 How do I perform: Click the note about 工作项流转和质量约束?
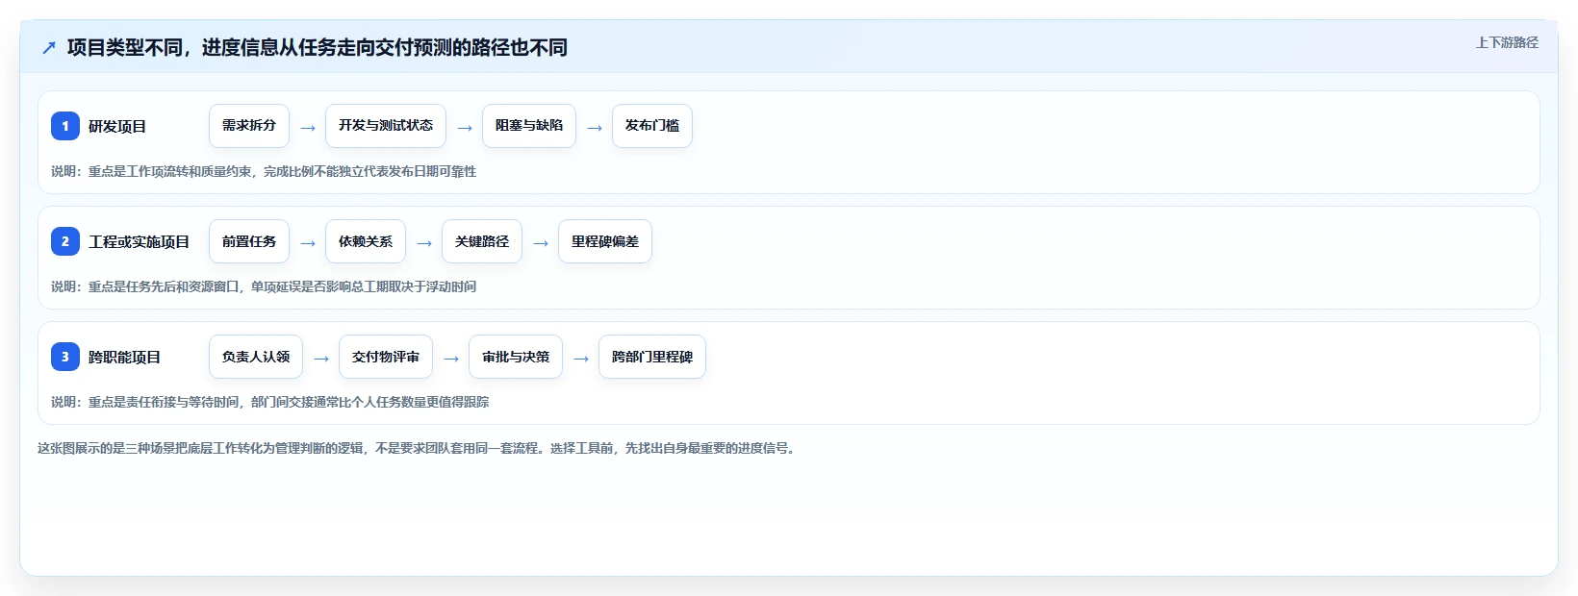pyautogui.click(x=264, y=171)
